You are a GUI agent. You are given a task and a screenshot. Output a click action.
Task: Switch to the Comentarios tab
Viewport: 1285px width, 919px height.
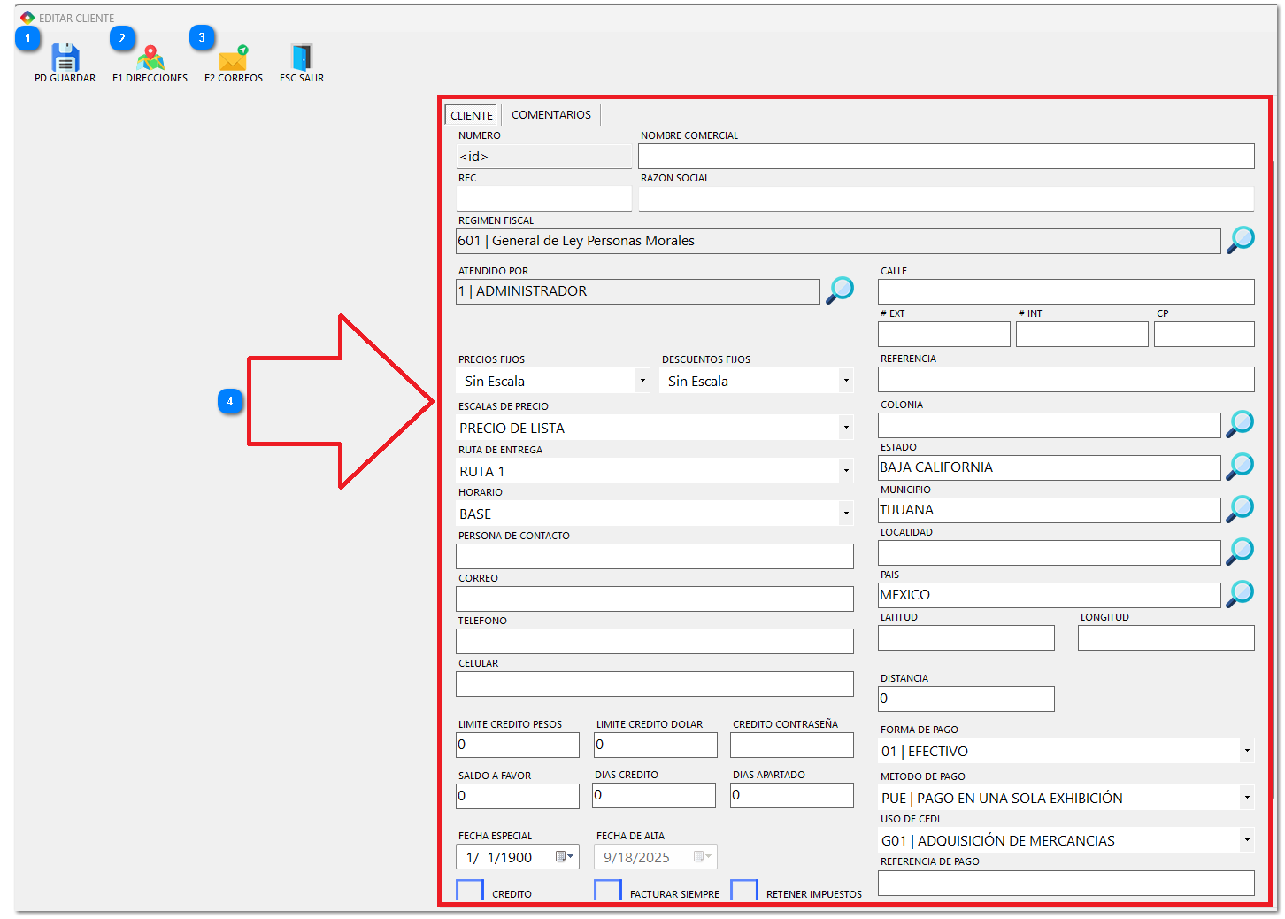[550, 115]
